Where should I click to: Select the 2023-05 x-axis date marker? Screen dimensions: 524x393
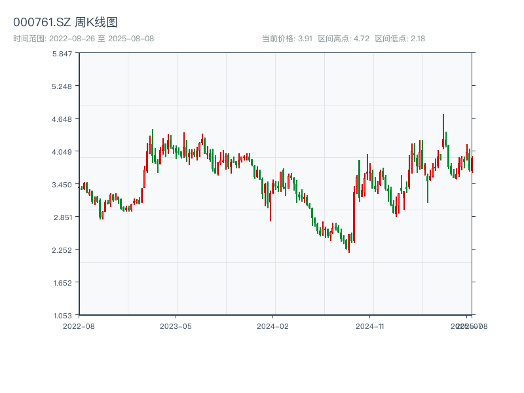point(176,326)
